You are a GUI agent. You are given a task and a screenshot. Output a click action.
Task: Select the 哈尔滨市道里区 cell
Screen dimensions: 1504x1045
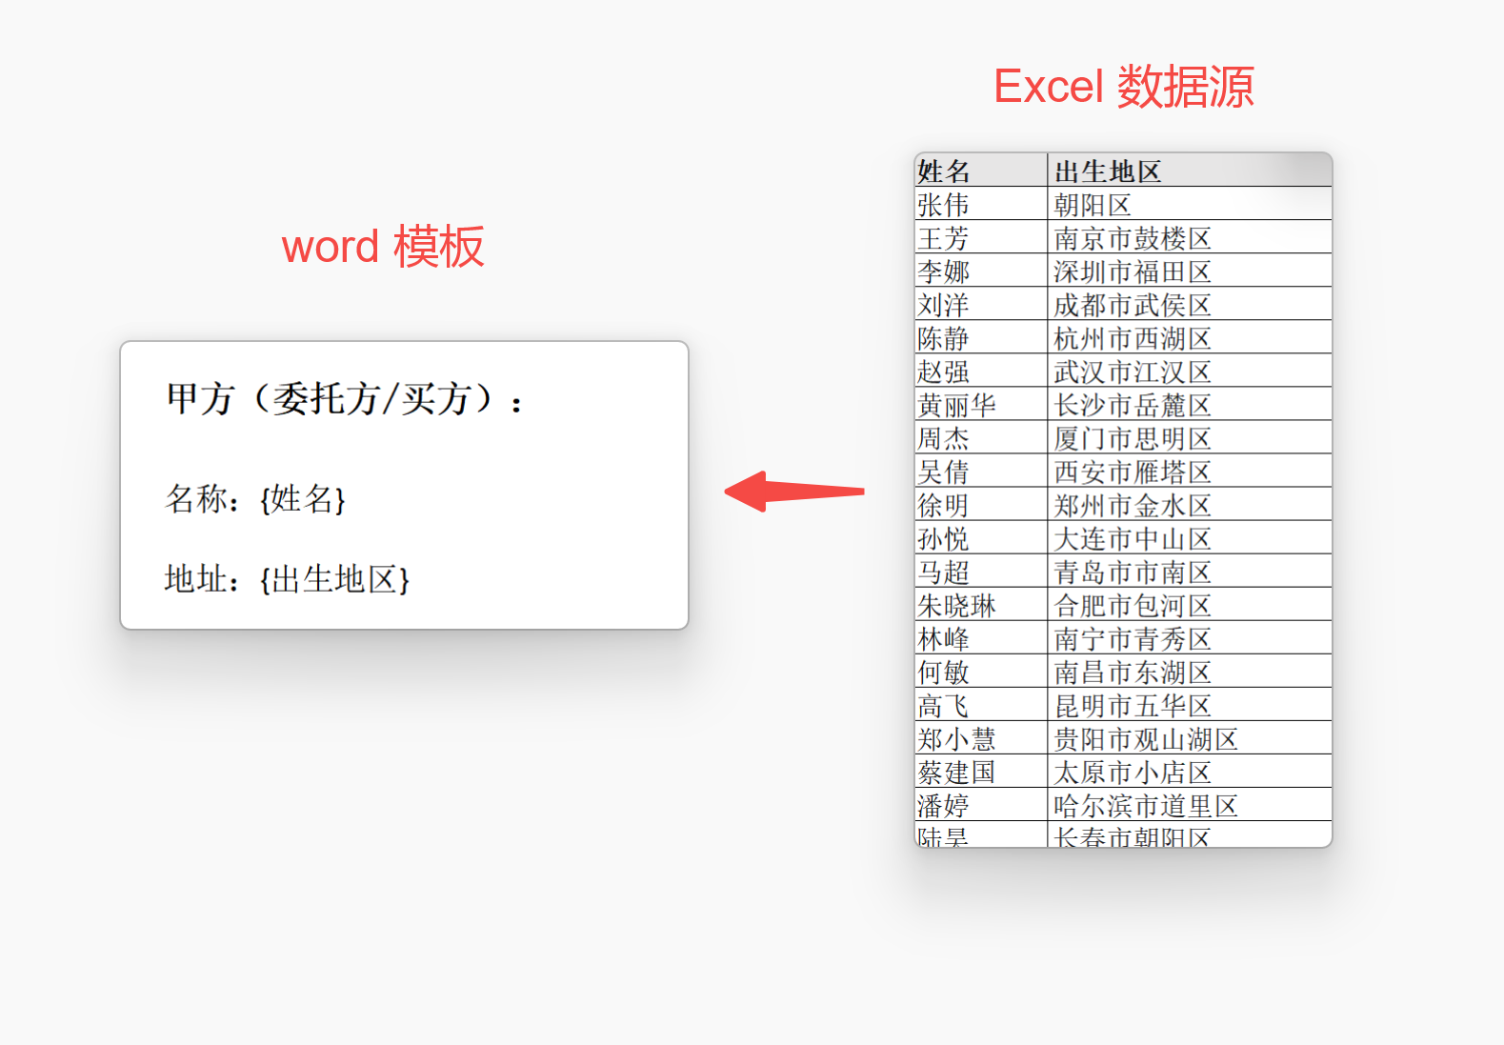click(1188, 806)
